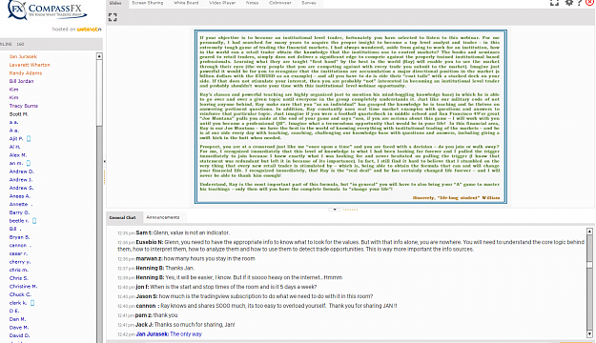The height and width of the screenshot is (343, 596).
Task: Click Jan Jurasek's 'The only way' message
Action: (x=159, y=334)
